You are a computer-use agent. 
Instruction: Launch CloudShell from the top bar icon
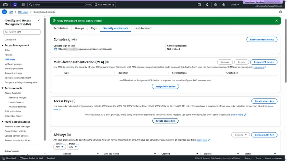[199, 5]
